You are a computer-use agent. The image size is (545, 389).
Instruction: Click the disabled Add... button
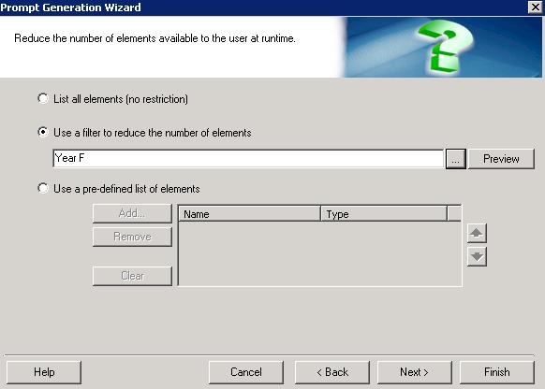click(132, 213)
